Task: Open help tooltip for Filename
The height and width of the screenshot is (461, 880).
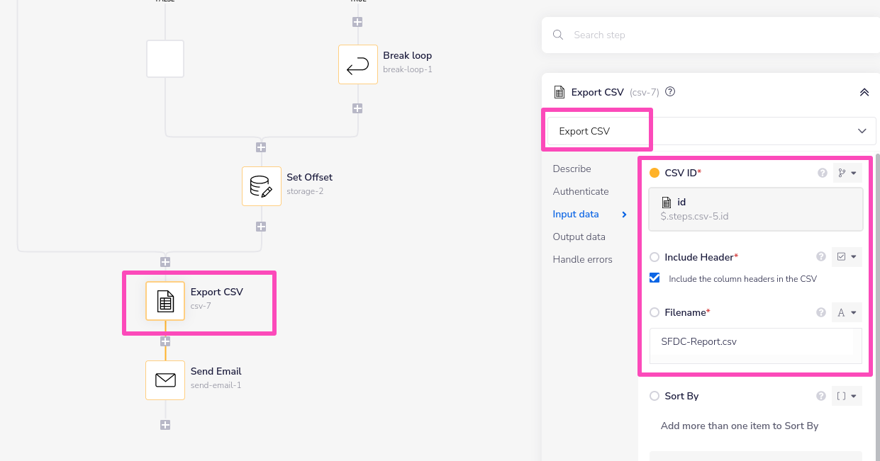Action: 821,312
